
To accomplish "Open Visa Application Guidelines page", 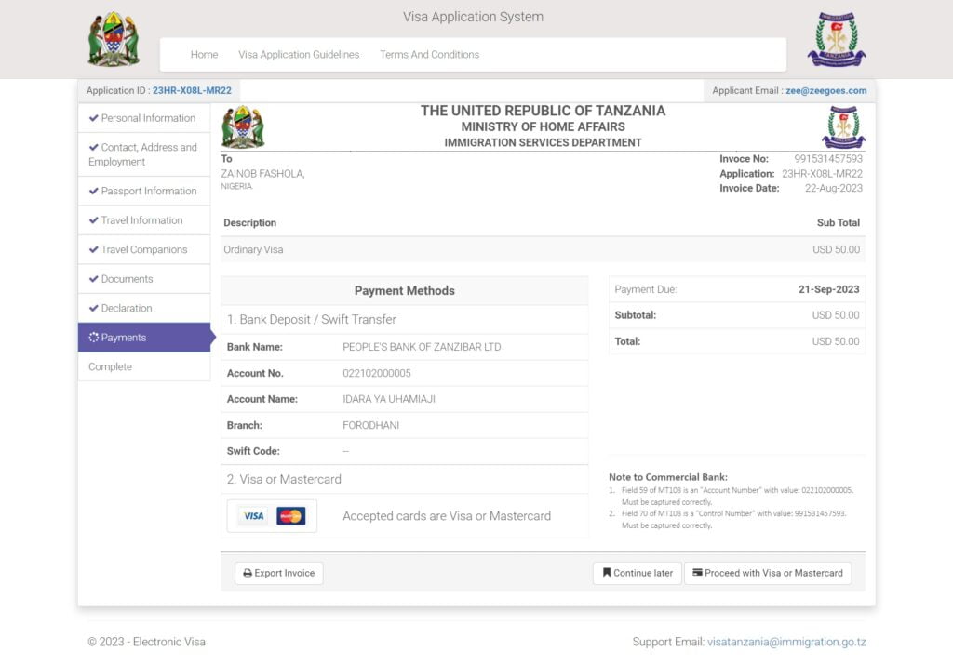I will point(299,55).
